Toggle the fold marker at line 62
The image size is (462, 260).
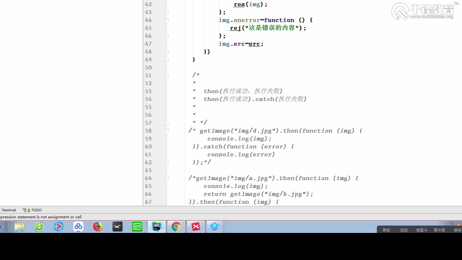tap(166, 162)
